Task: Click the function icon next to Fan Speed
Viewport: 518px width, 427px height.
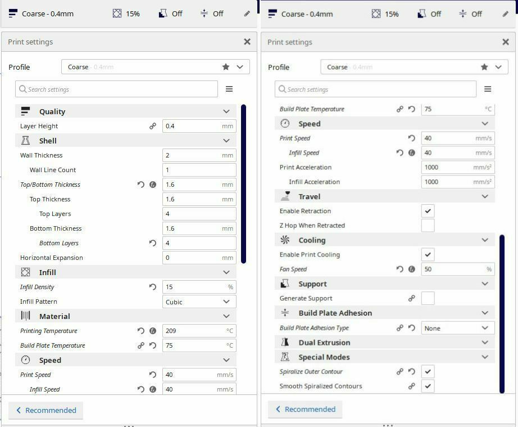Action: pyautogui.click(x=411, y=269)
